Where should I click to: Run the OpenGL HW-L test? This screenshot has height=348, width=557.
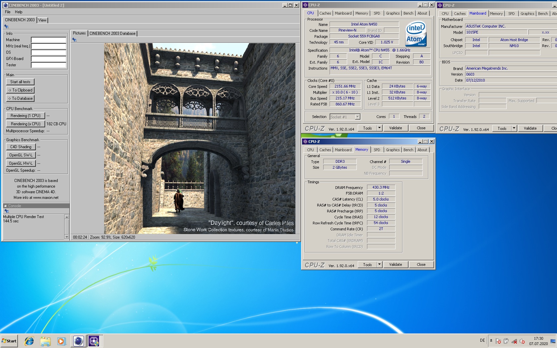[21, 163]
